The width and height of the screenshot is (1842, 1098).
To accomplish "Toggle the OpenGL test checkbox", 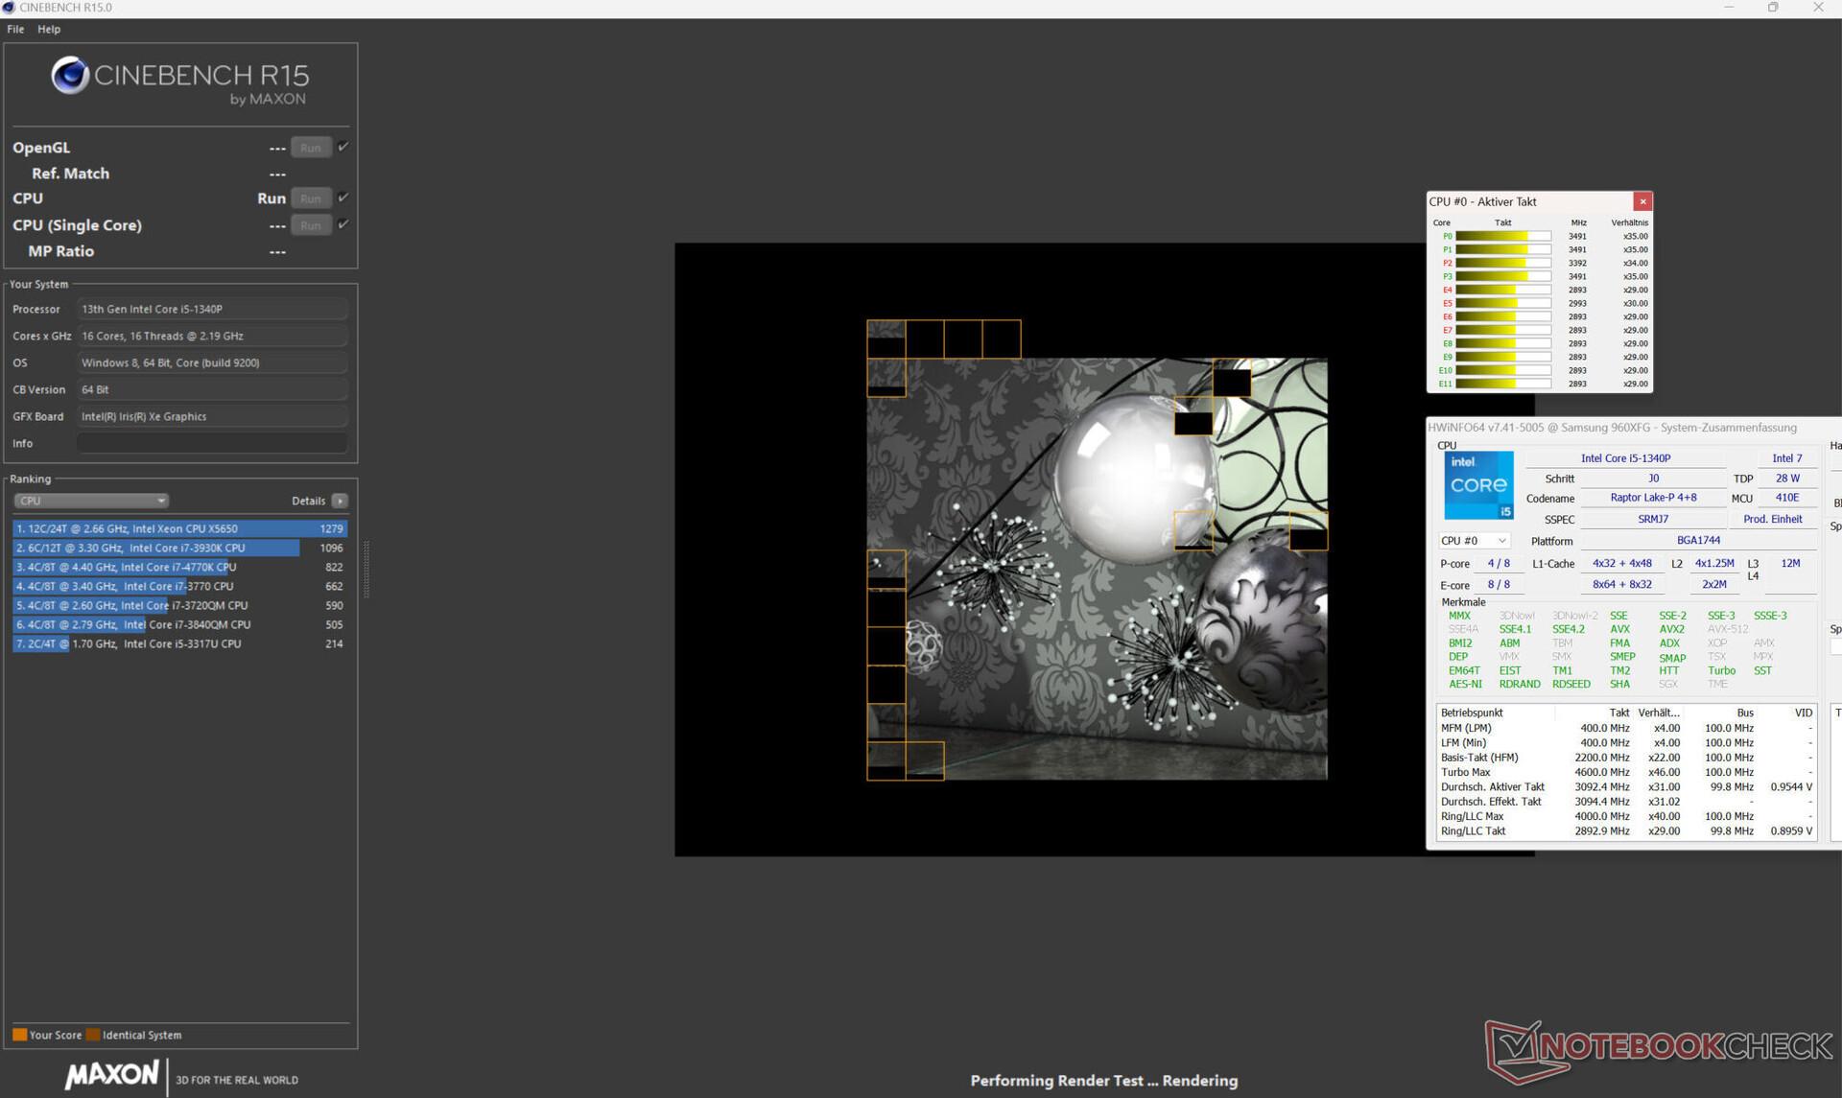I will coord(343,147).
